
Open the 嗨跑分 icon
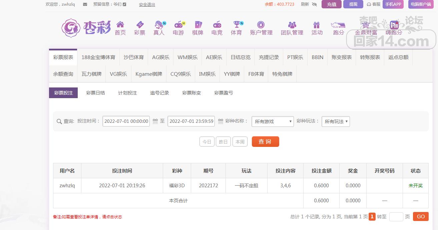tap(394, 25)
